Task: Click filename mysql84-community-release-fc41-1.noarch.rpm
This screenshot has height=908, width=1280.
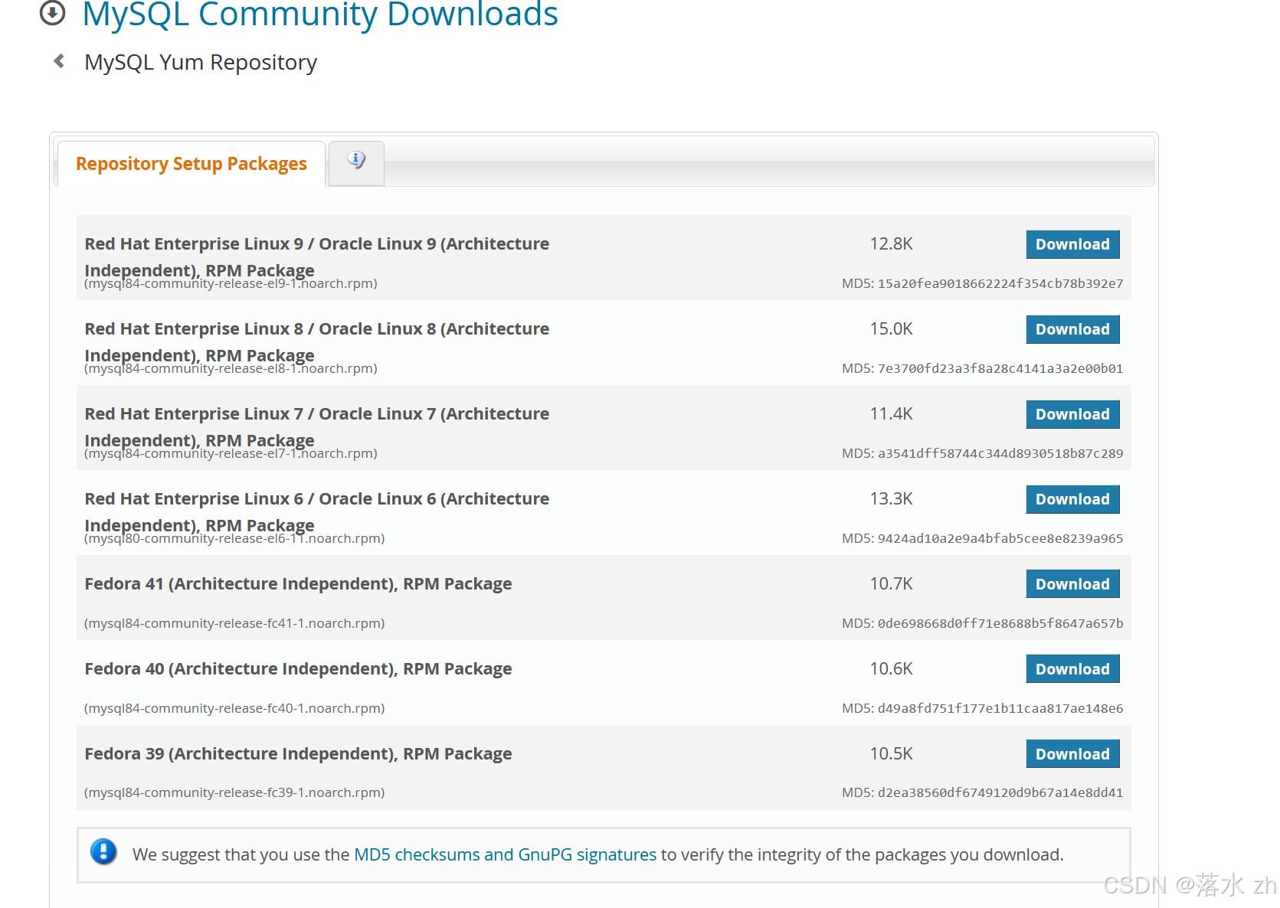Action: [x=234, y=624]
